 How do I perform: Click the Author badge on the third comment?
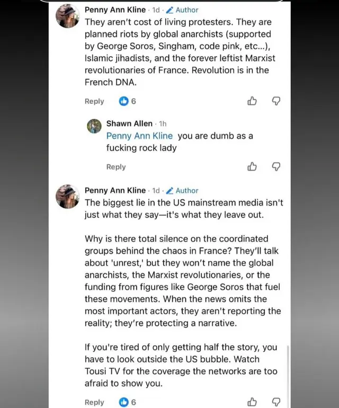(182, 190)
